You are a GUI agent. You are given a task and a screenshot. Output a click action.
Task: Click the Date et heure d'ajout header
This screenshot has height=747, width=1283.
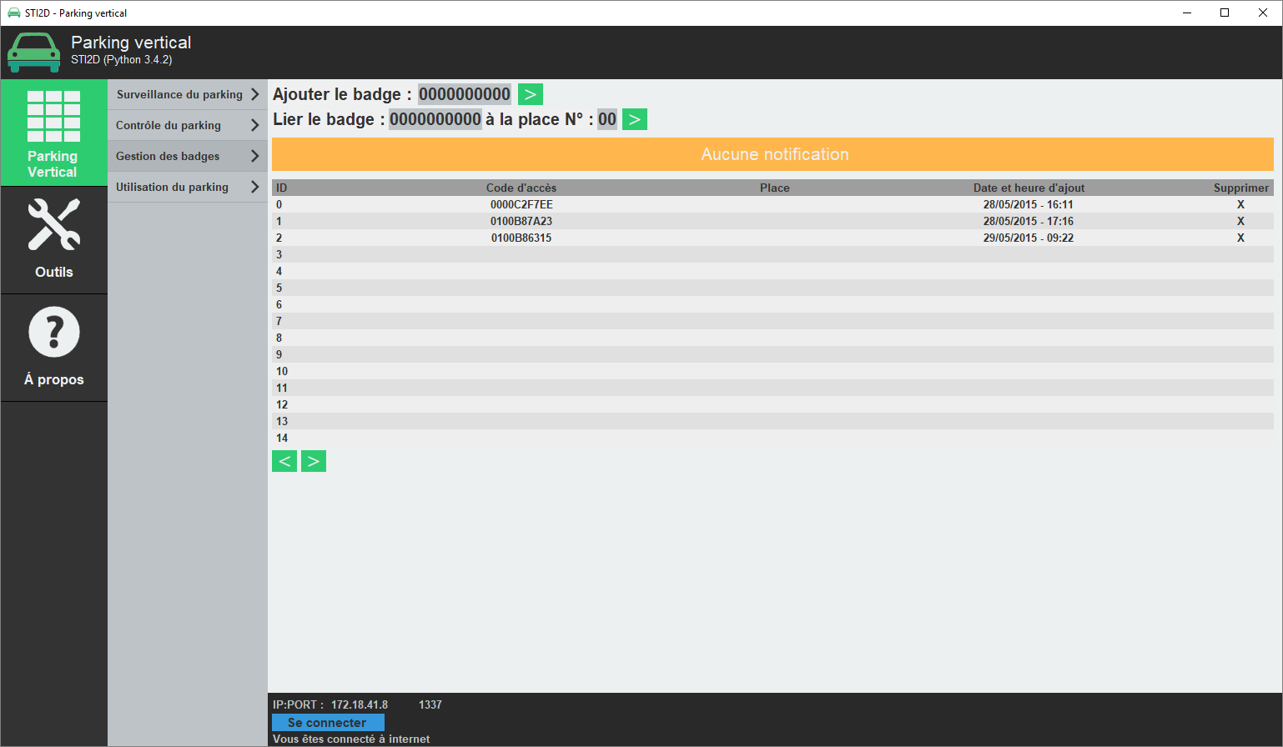pyautogui.click(x=1029, y=188)
